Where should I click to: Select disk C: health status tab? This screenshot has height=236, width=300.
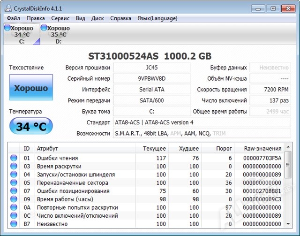coord(21,34)
